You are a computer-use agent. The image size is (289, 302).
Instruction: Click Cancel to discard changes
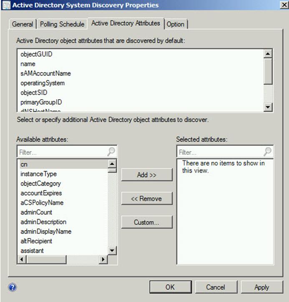pos(216,287)
